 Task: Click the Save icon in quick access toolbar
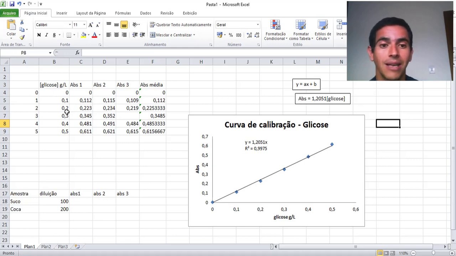12,4
